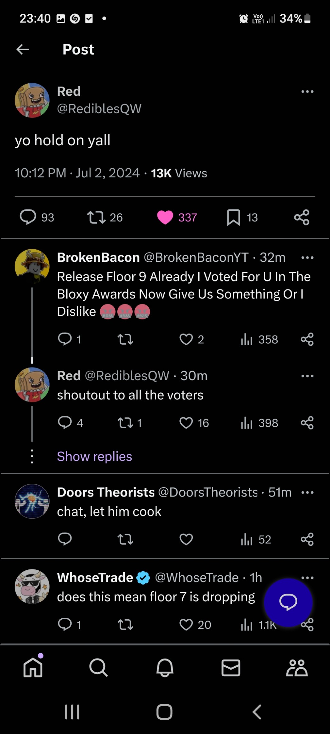Expand the Show replies link
Viewport: 330px width, 734px height.
pos(94,456)
